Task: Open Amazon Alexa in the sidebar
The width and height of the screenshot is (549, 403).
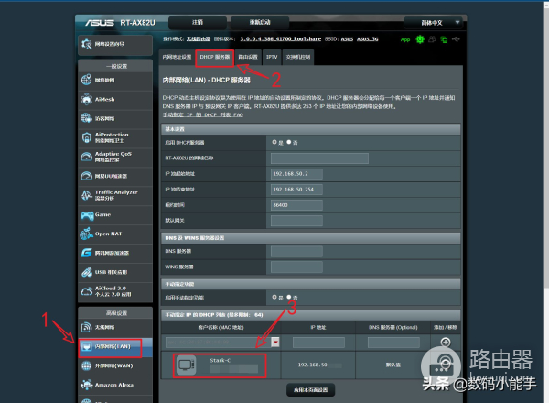Action: pyautogui.click(x=115, y=385)
